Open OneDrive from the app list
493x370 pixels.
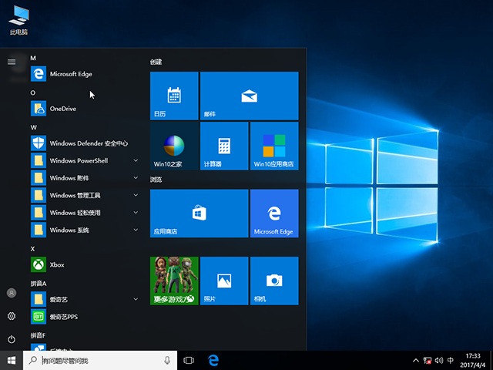click(62, 109)
